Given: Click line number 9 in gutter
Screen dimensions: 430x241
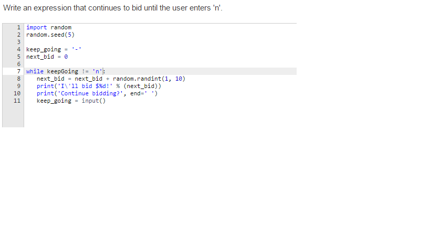Looking at the screenshot, I should coord(19,86).
